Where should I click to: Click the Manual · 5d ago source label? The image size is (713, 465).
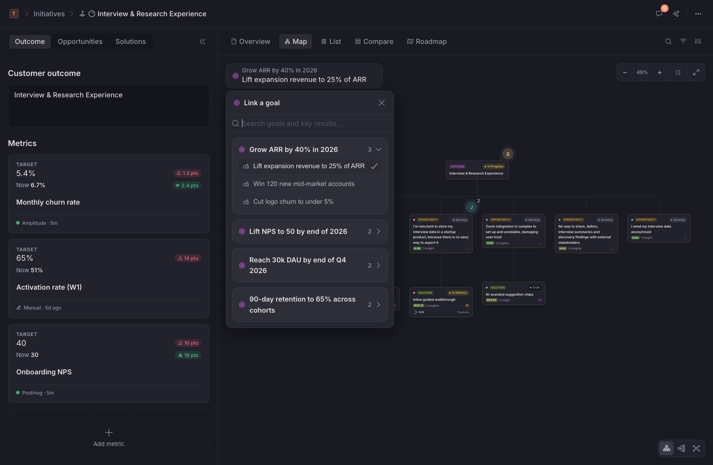click(x=39, y=308)
